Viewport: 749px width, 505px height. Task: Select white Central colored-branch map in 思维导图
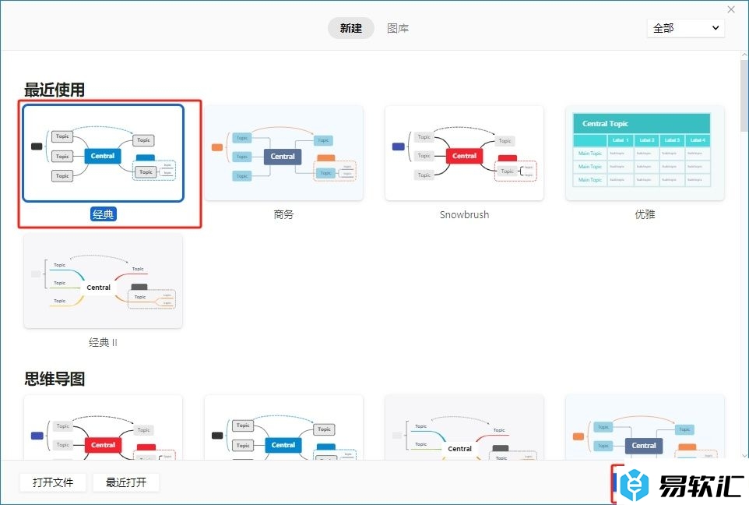(464, 428)
